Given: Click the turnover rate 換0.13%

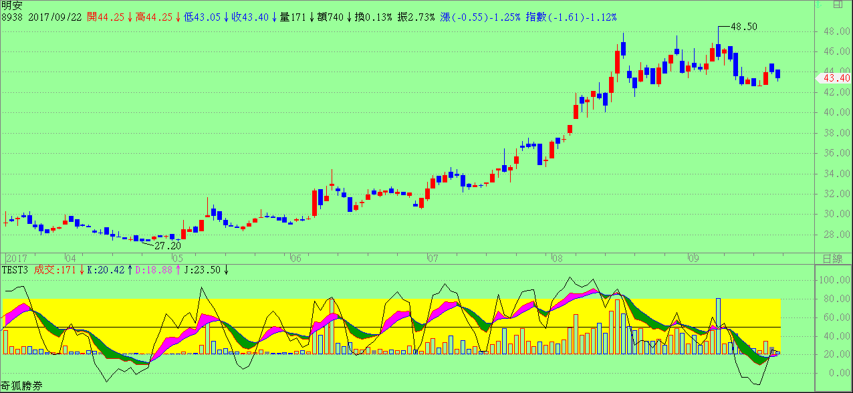Looking at the screenshot, I should (374, 17).
